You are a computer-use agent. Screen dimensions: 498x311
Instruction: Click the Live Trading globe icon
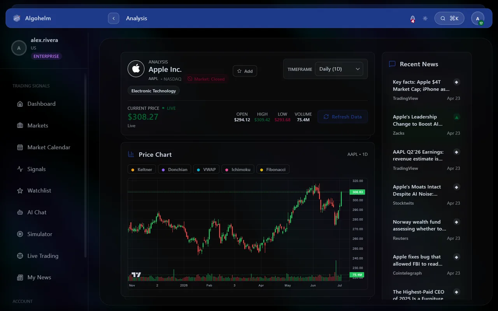20,256
